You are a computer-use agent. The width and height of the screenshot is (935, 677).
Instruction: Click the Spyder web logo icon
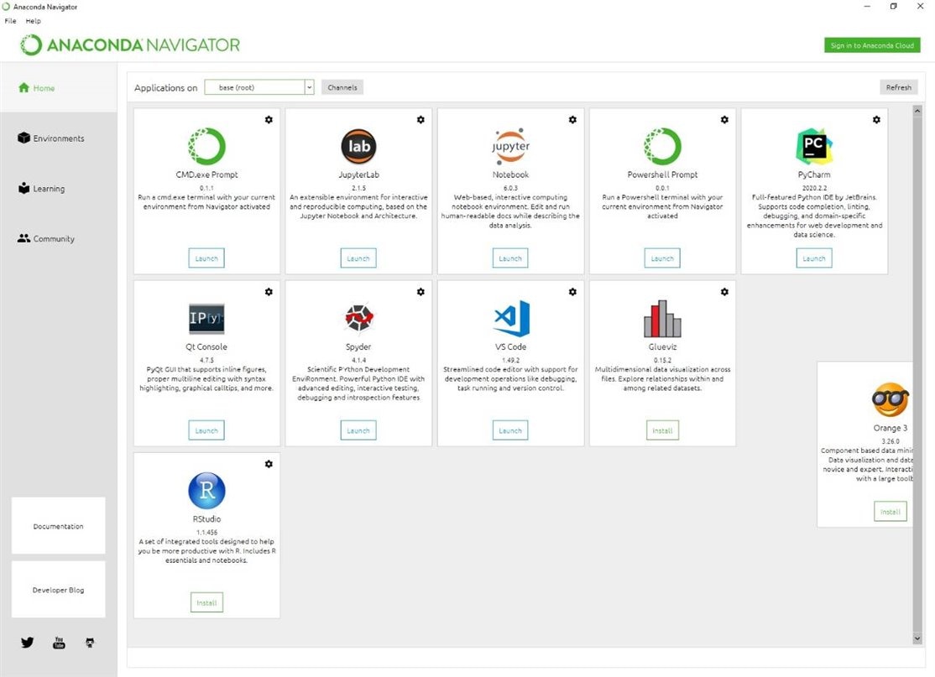(x=358, y=318)
